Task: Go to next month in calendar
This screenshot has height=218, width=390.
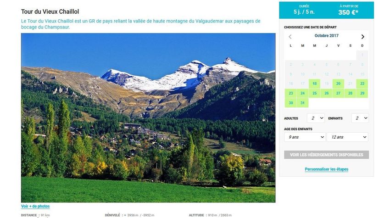Action: [x=362, y=37]
